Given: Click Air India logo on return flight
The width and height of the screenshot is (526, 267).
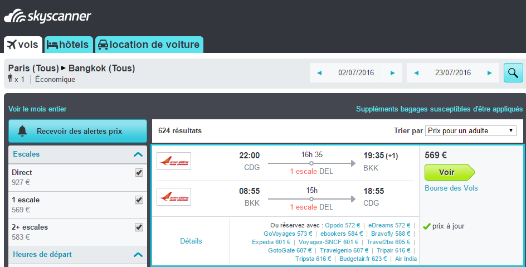Looking at the screenshot, I should [x=174, y=197].
